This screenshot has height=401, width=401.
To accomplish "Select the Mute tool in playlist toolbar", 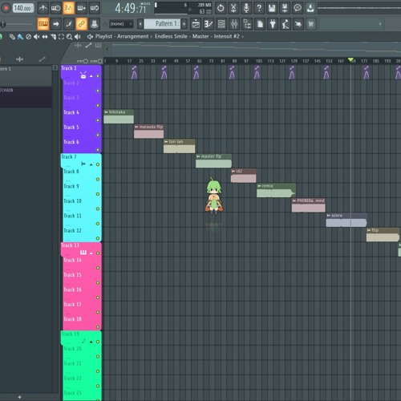I will pyautogui.click(x=37, y=37).
